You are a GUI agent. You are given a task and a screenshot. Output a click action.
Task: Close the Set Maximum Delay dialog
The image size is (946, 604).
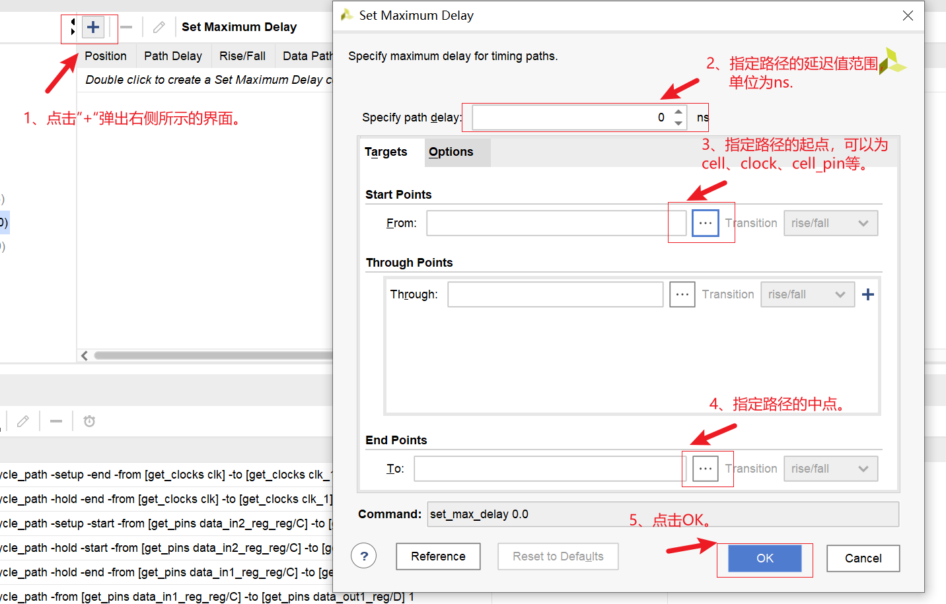pos(908,15)
